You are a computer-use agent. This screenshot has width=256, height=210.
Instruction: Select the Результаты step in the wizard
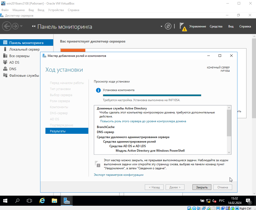click(67, 131)
